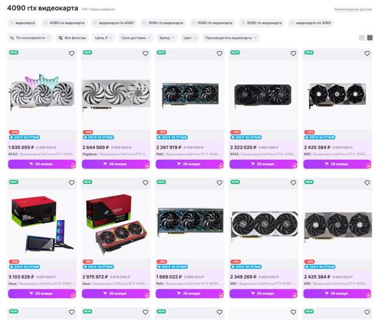Click the discount badge on Palt 1 669 022 card
This screenshot has width=378, height=320.
pos(162,261)
